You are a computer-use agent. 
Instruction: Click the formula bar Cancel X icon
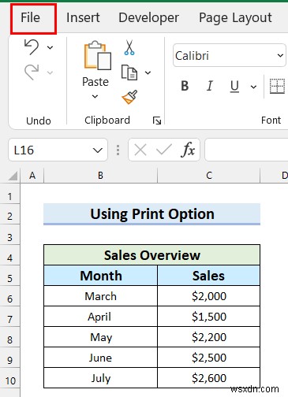(x=140, y=150)
